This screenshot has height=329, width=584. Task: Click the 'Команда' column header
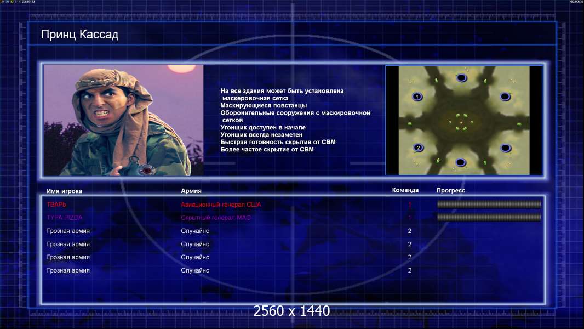click(405, 190)
